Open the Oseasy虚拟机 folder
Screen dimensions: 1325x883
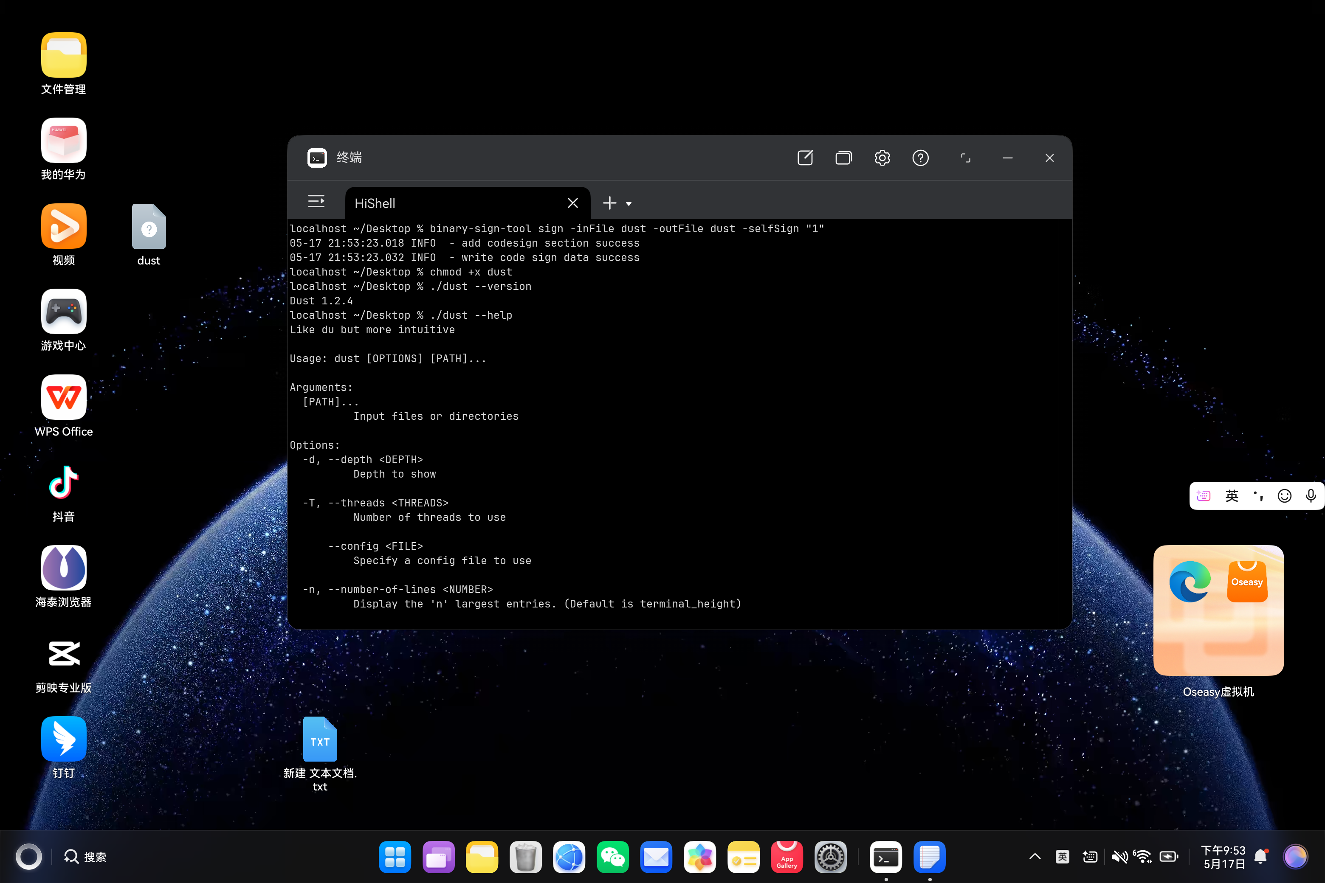[x=1218, y=610]
